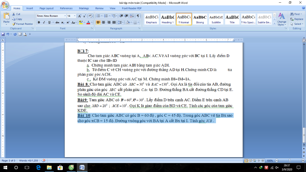This screenshot has width=306, height=172.
Task: Open Word help question mark
Action: (x=303, y=8)
